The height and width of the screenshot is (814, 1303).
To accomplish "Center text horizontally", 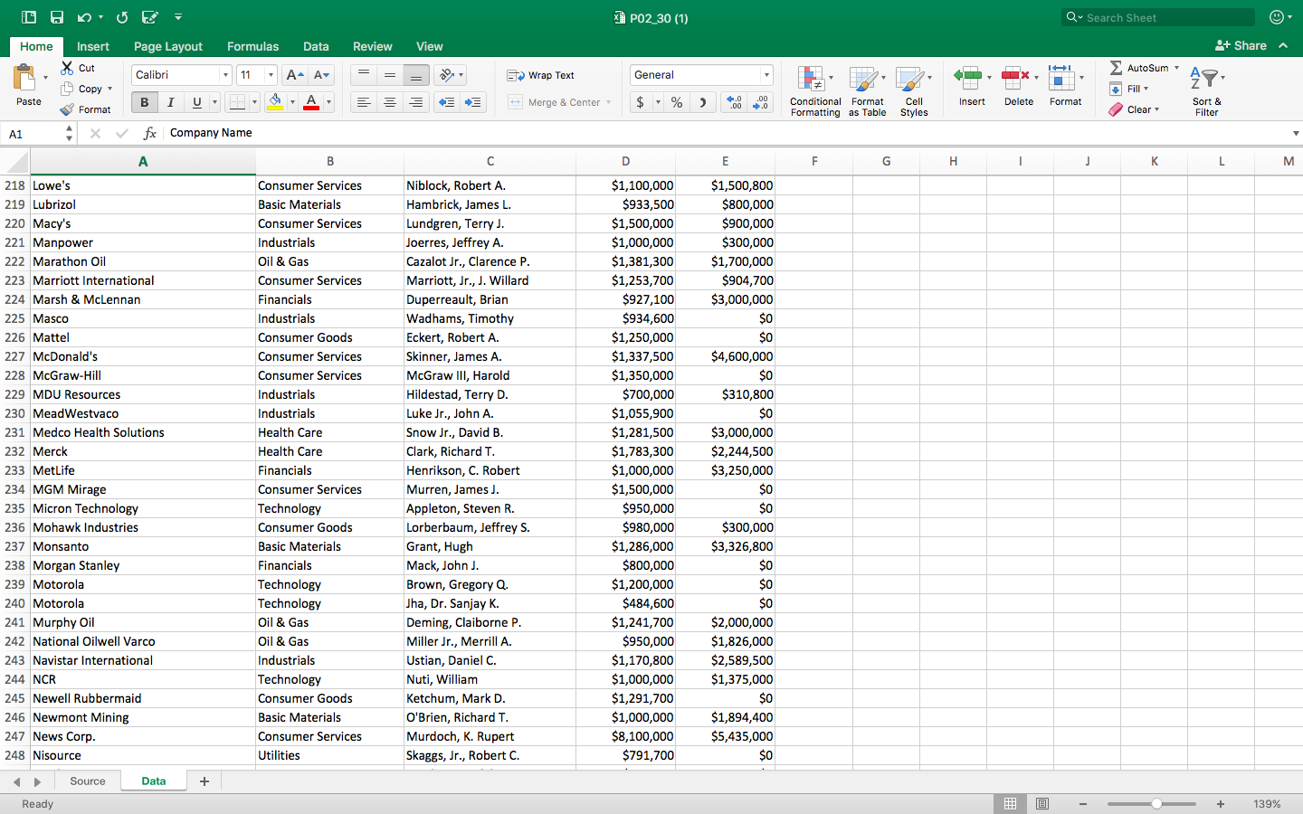I will (x=390, y=102).
